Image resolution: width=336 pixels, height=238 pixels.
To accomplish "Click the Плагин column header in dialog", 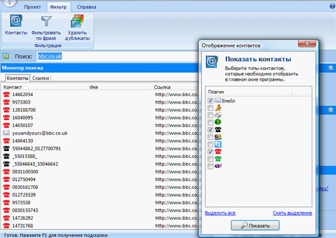I will coord(249,92).
